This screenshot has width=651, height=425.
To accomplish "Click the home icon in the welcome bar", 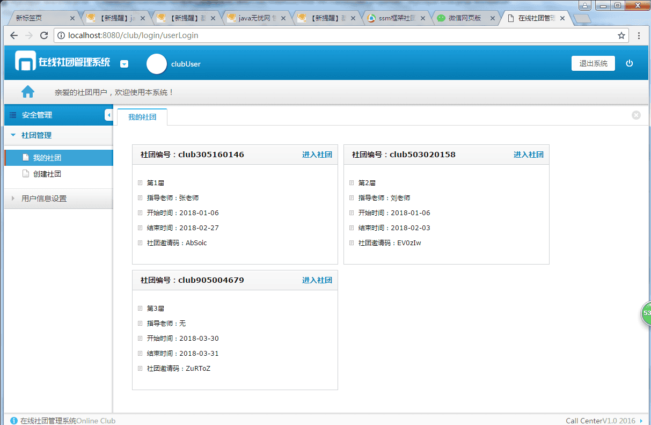I will tap(28, 92).
